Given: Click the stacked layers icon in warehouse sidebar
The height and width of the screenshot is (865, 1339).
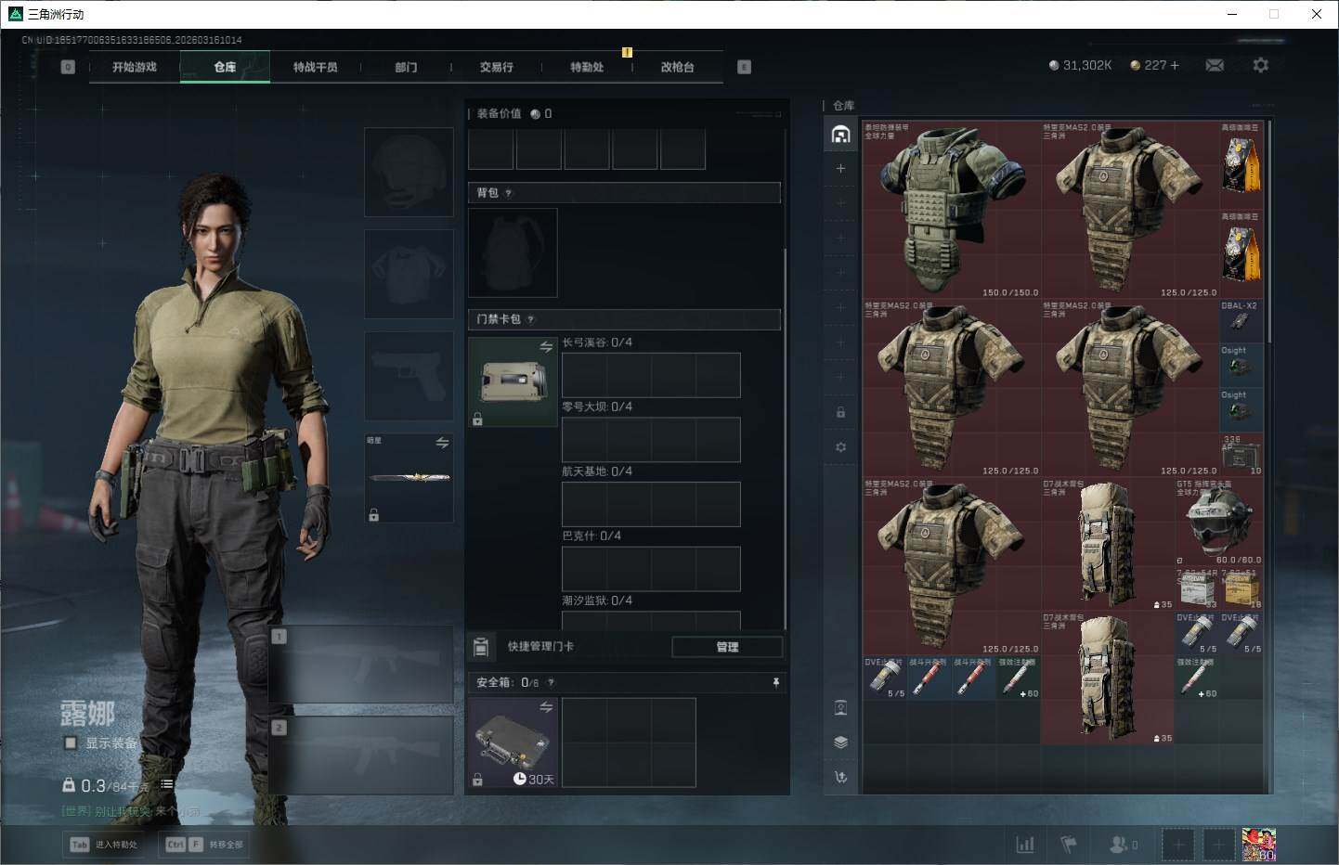Looking at the screenshot, I should click(840, 742).
